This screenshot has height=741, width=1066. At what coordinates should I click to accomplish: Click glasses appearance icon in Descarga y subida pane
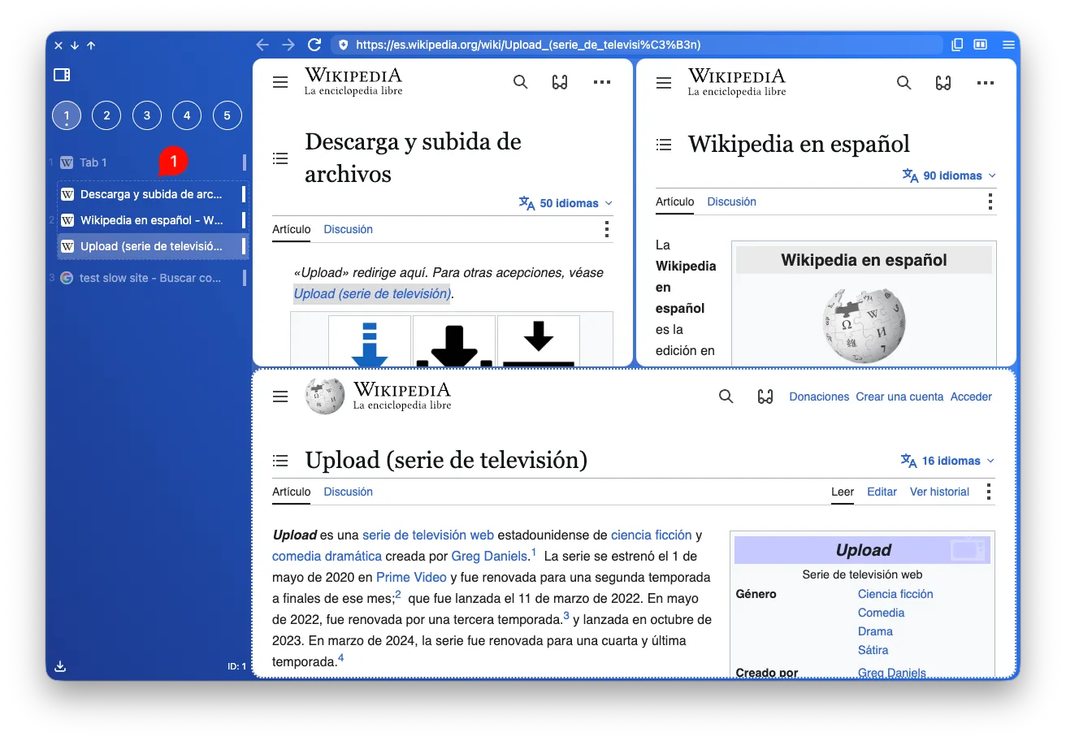560,82
